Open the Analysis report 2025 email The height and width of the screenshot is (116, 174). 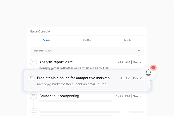coord(56,62)
